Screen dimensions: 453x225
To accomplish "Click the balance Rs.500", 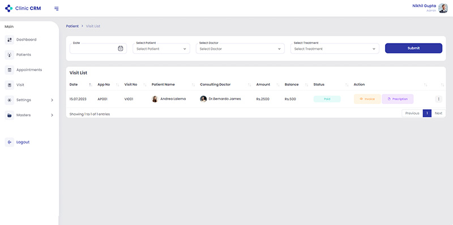I will 290,99.
